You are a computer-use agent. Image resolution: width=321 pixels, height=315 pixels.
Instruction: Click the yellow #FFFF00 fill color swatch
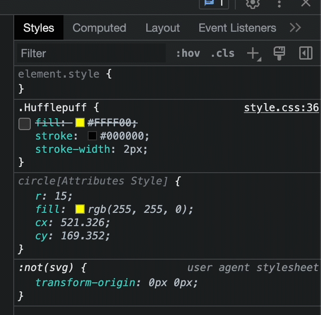click(x=80, y=123)
